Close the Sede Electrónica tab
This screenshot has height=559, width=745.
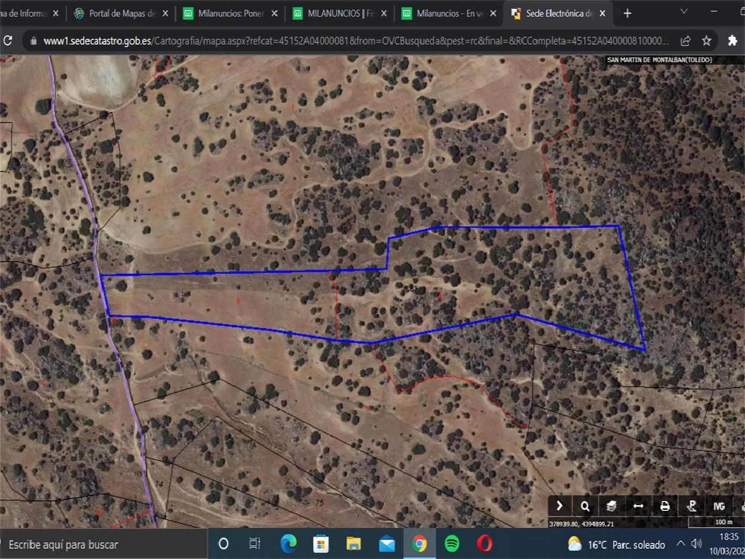pos(603,14)
